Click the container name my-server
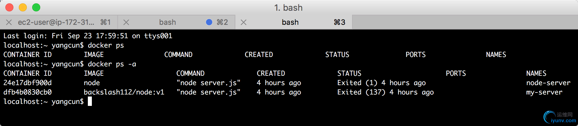The image size is (578, 126). pyautogui.click(x=544, y=92)
